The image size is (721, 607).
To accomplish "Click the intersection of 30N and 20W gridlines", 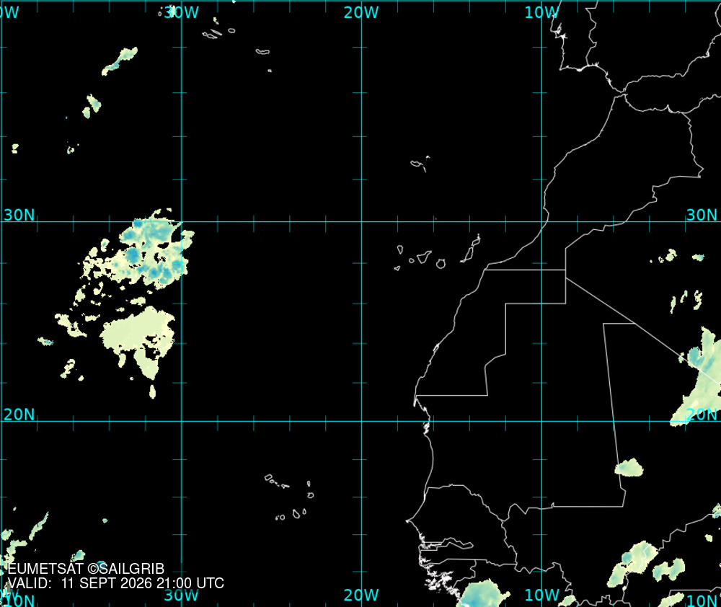I will pyautogui.click(x=361, y=221).
